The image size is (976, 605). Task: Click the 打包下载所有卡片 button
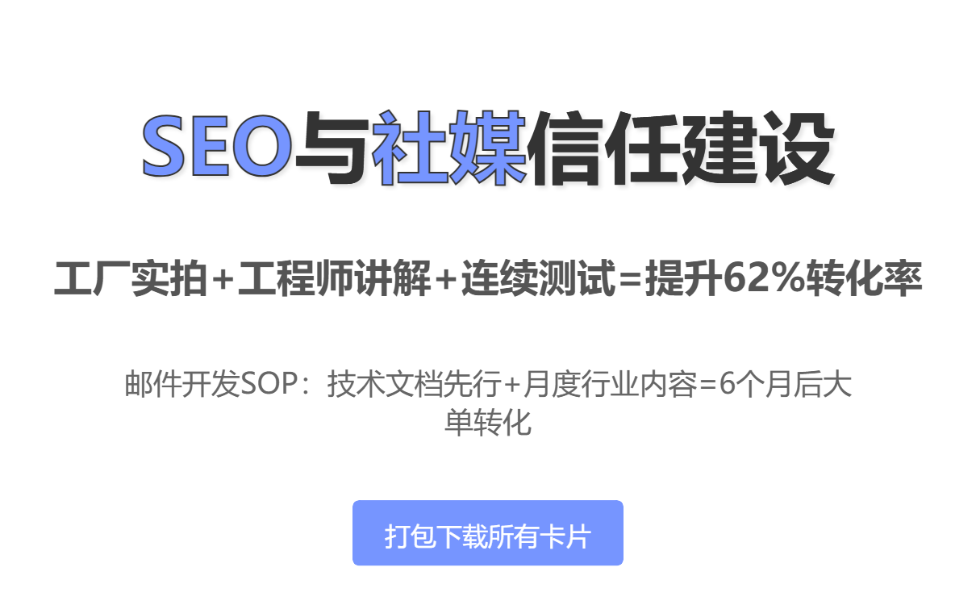click(x=488, y=533)
